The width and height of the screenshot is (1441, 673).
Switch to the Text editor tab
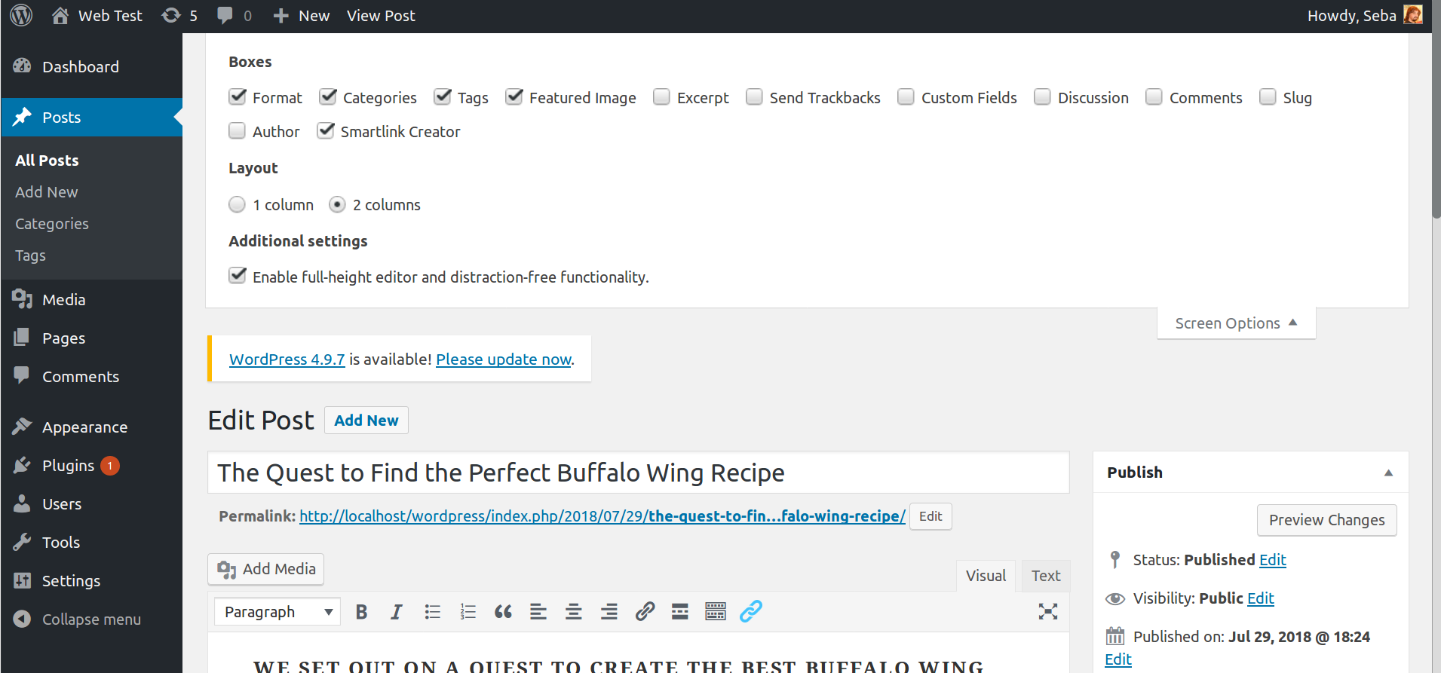tap(1046, 576)
